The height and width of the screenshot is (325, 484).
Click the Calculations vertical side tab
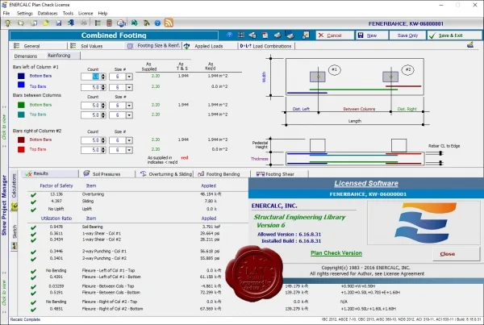(x=15, y=185)
